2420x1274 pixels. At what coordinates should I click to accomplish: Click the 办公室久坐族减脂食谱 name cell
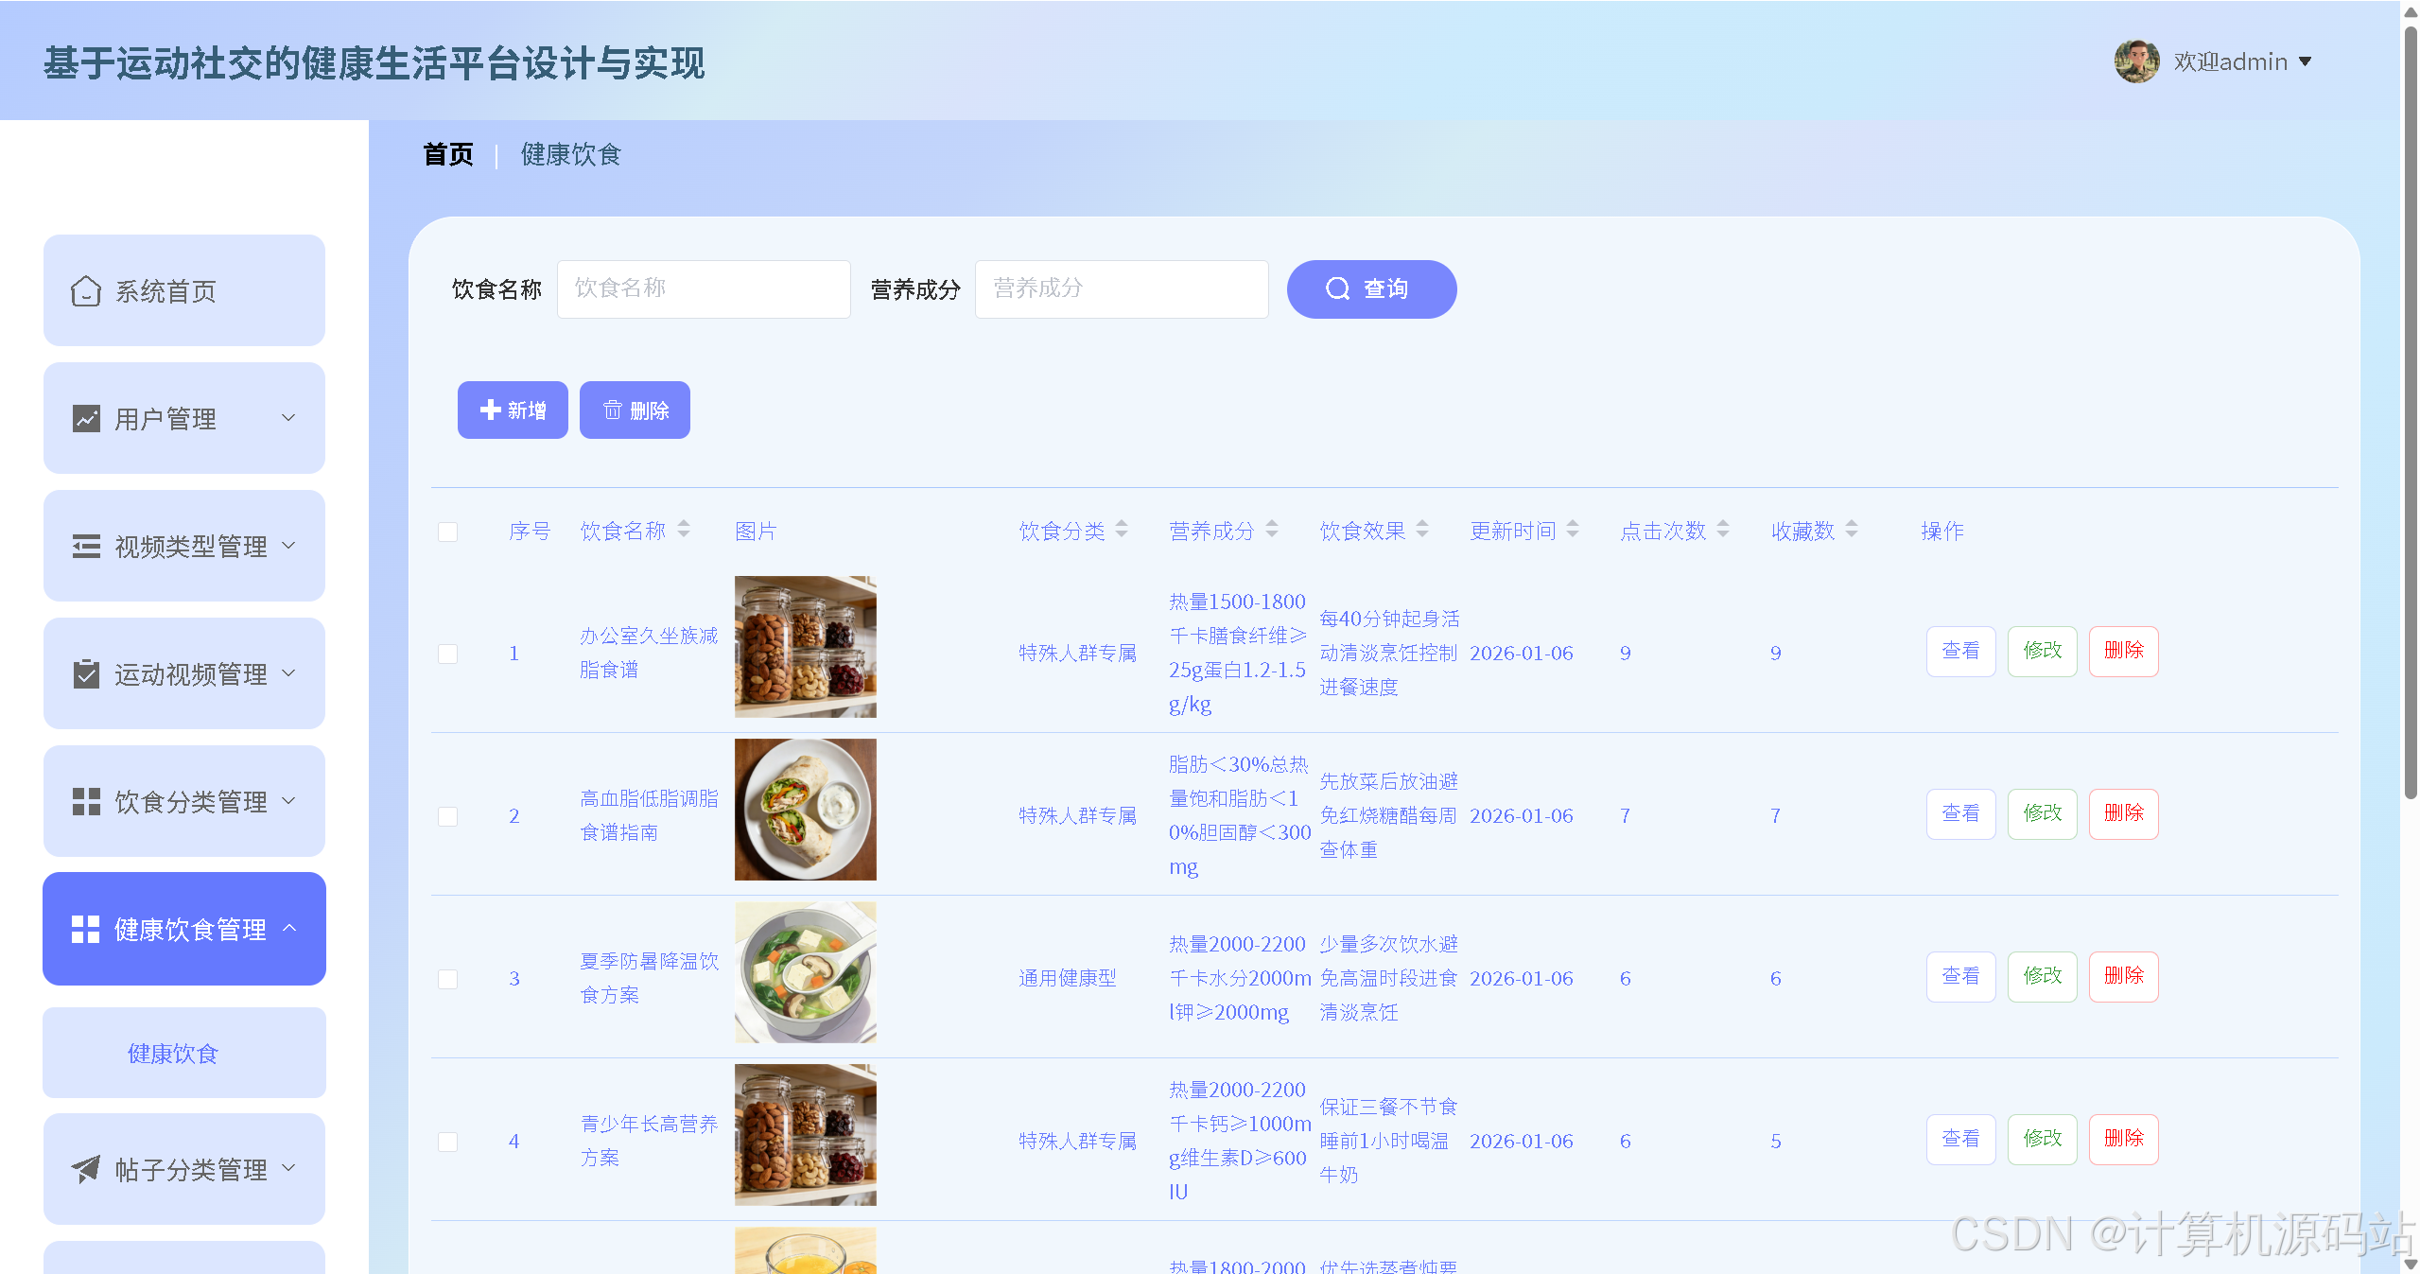[x=649, y=653]
